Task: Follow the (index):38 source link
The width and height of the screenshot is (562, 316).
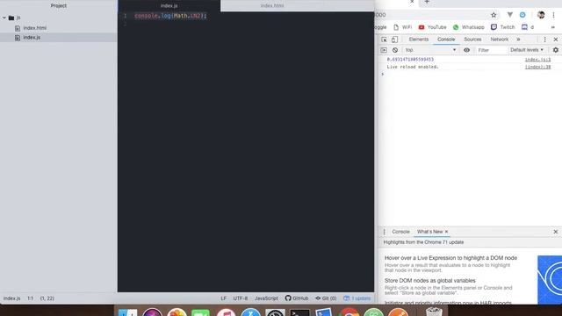Action: coord(537,67)
